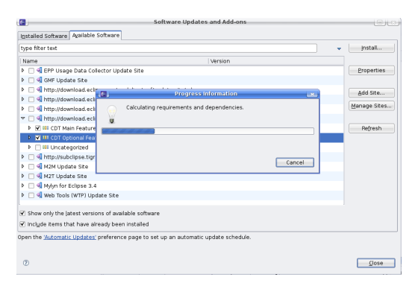The image size is (418, 292).
Task: Expand the M2M Update Site node
Action: coord(22,166)
